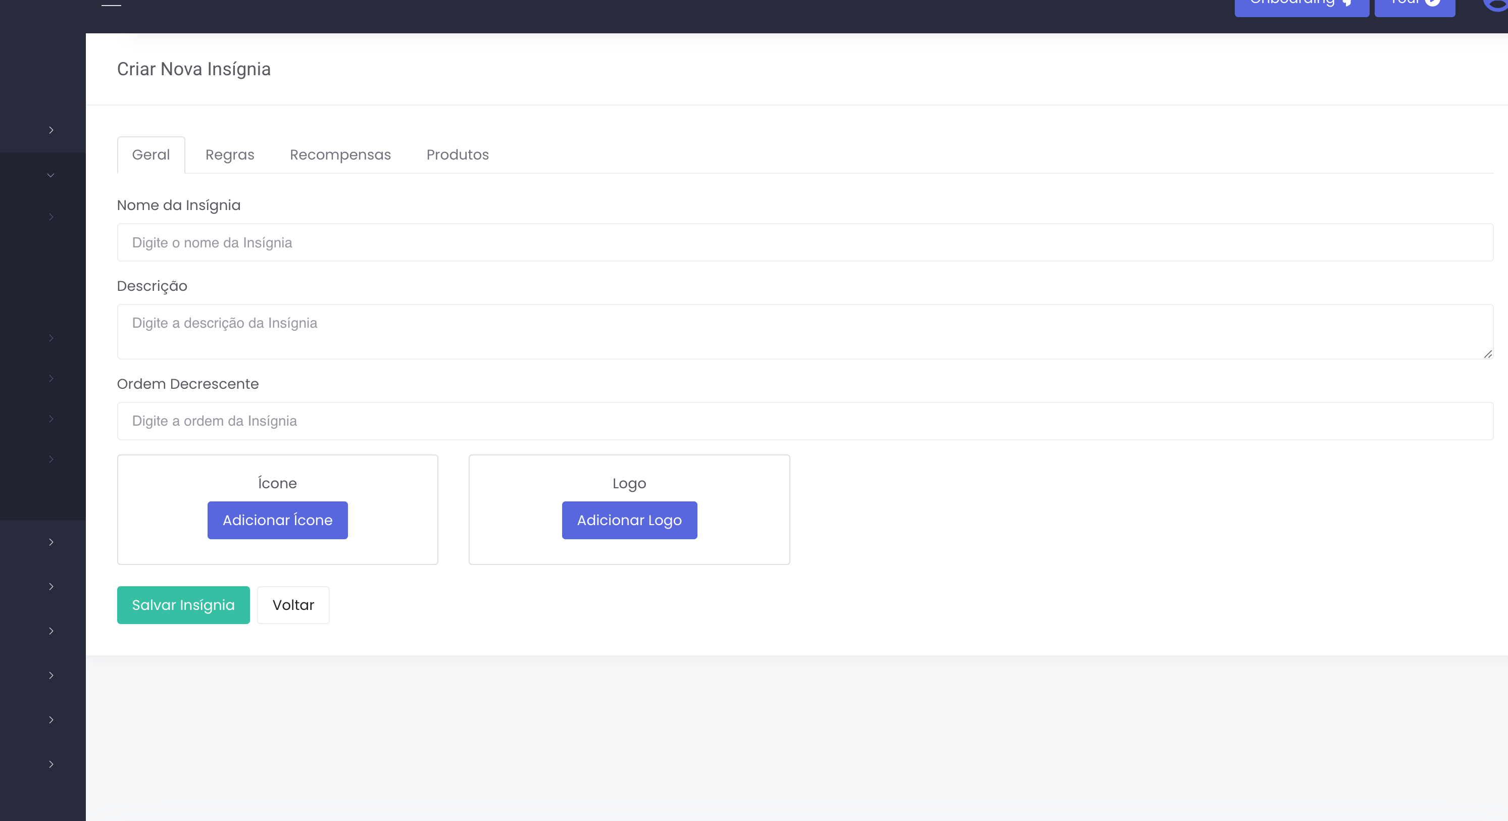Focus the Ordem Decrescente input field
This screenshot has height=821, width=1508.
point(805,421)
